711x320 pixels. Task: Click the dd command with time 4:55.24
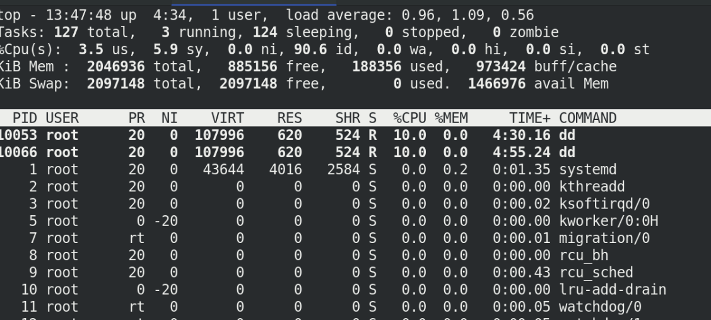567,153
